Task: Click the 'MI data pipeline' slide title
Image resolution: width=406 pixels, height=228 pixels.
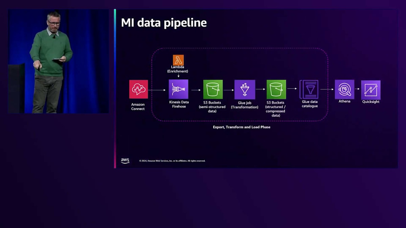Action: (164, 23)
